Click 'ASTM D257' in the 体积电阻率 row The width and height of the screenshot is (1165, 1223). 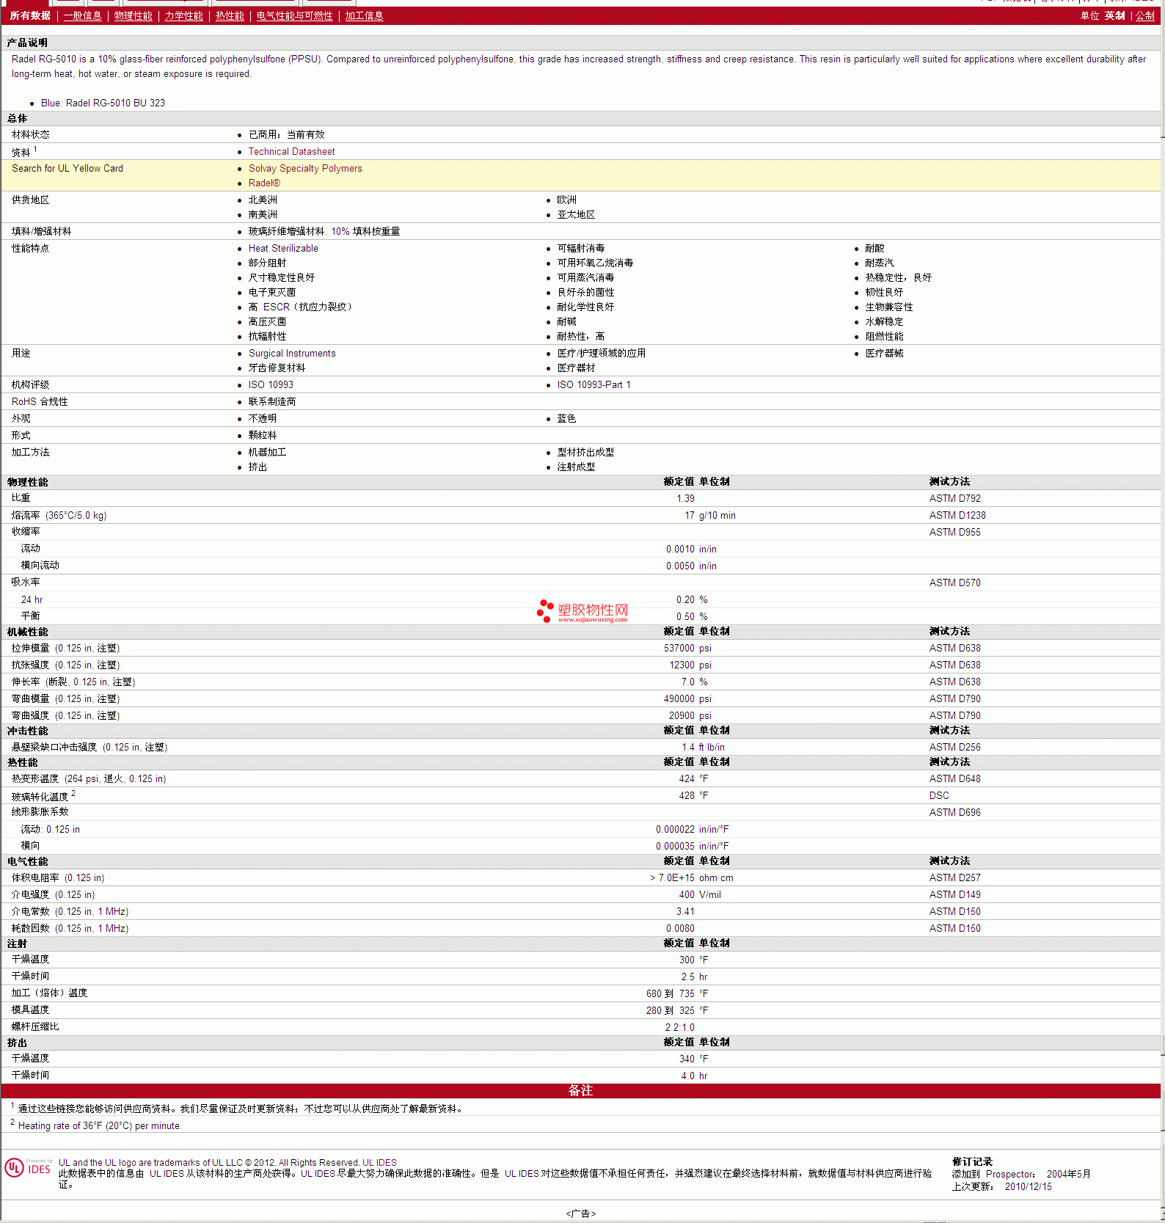coord(954,877)
